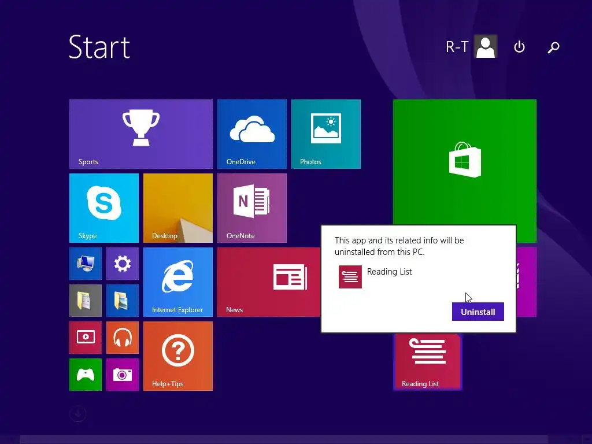The image size is (592, 444).
Task: Open the R-T user account menu
Action: click(471, 46)
